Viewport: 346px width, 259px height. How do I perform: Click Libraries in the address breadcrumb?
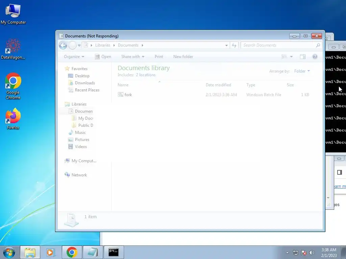point(103,45)
